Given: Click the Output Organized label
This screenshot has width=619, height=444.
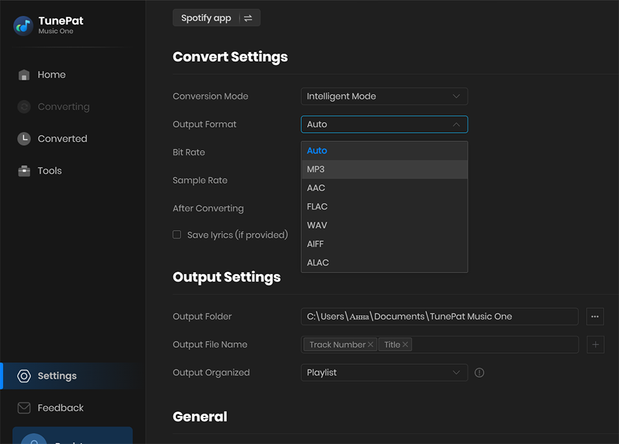Looking at the screenshot, I should pos(211,372).
